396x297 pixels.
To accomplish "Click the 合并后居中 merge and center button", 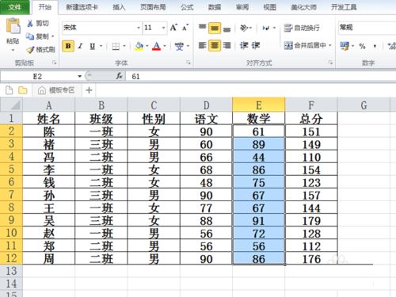I will [305, 46].
